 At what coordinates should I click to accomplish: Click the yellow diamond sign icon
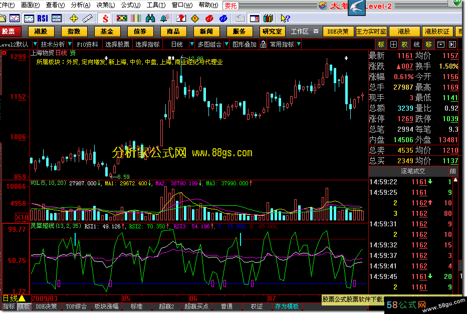click(x=195, y=19)
